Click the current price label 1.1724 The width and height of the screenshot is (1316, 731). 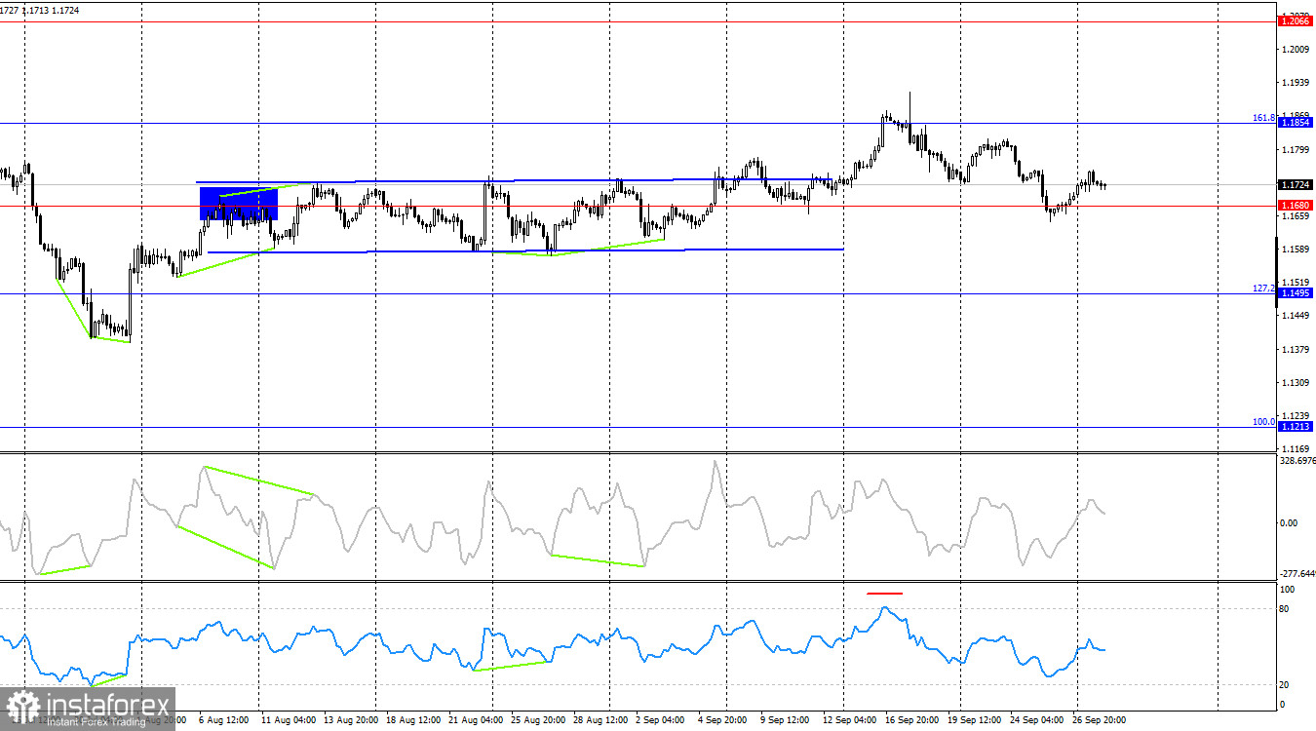tap(1296, 184)
